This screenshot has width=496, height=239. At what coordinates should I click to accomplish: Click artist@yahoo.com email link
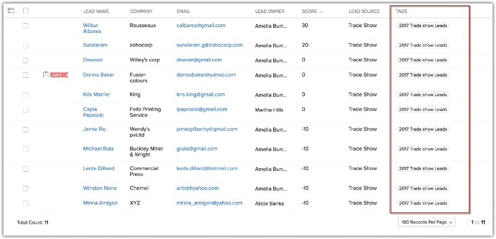pyautogui.click(x=198, y=188)
